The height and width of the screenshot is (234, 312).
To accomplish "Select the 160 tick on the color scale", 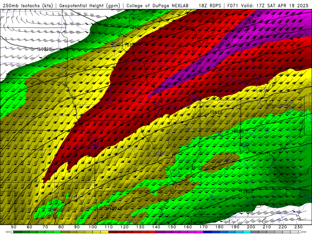I will (188, 227).
